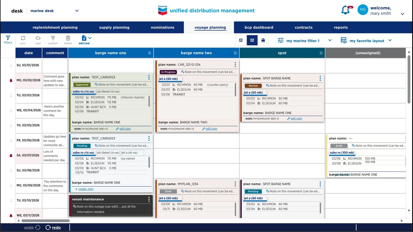Toggle alert bell for MO, 03/02/2026
The image size is (413, 232).
11,80
